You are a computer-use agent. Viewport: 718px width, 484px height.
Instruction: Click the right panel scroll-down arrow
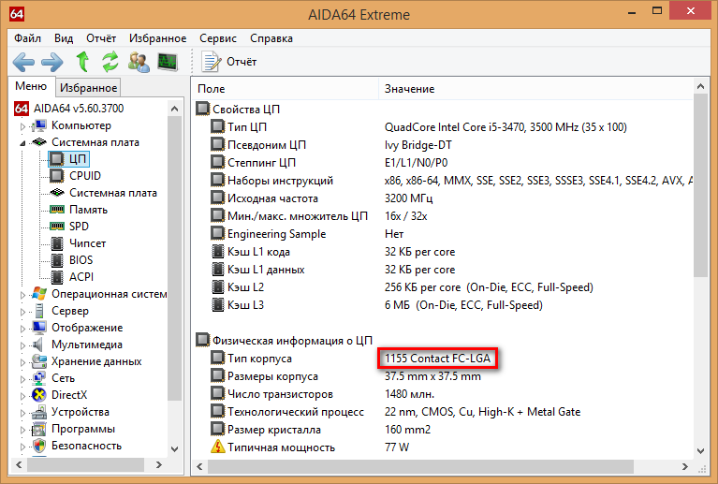[700, 451]
